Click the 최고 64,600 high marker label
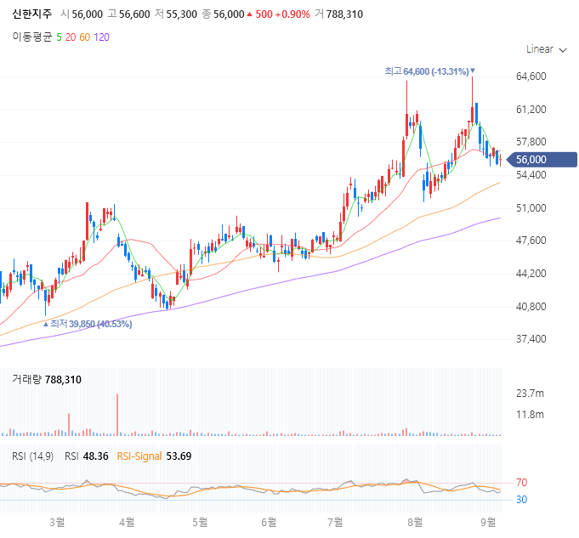Viewport: 579px width, 538px height. [x=430, y=71]
